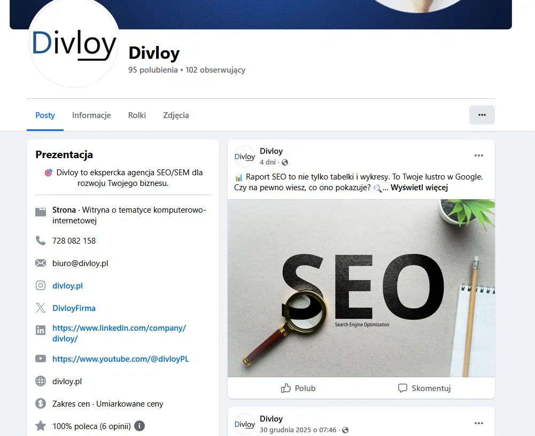535x436 pixels.
Task: Click the X logo beside DivloyFirma
Action: point(41,308)
